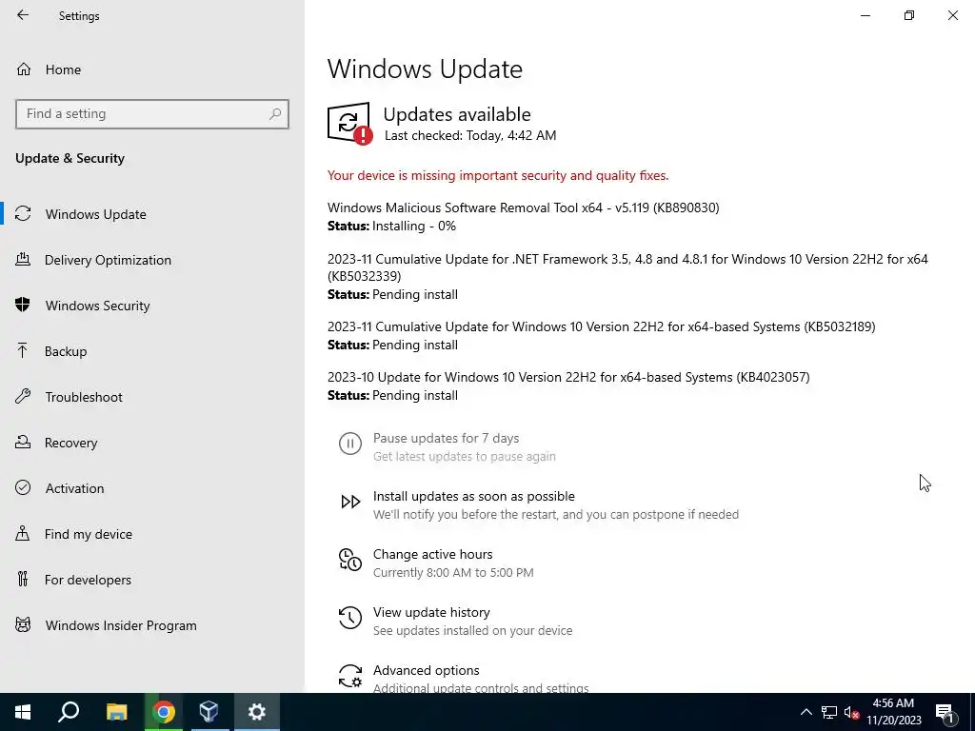Open the notification center icon

(x=945, y=712)
